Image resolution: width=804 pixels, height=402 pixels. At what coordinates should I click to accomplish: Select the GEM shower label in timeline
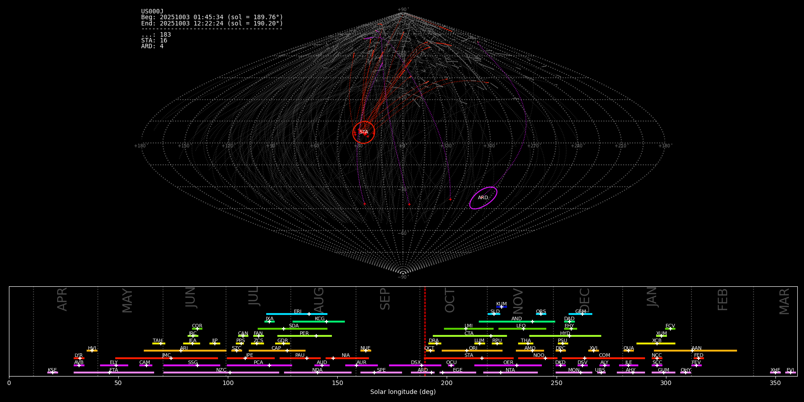pos(581,312)
